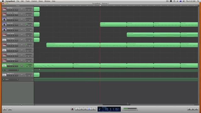Open the Edit menu
Viewport: 201px width, 113px height.
pos(22,1)
